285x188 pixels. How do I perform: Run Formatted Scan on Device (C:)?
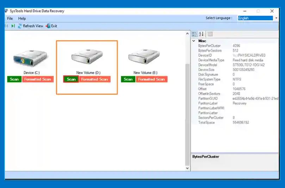click(x=38, y=79)
